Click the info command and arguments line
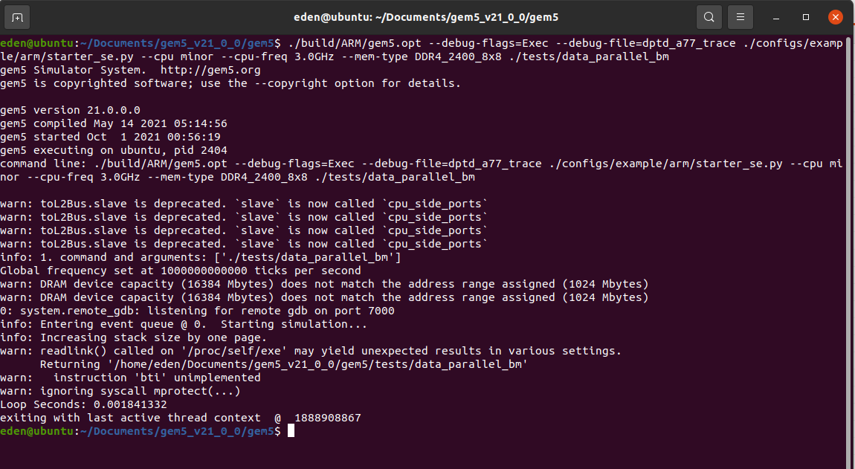Screen dimensions: 855x469 tap(201, 257)
